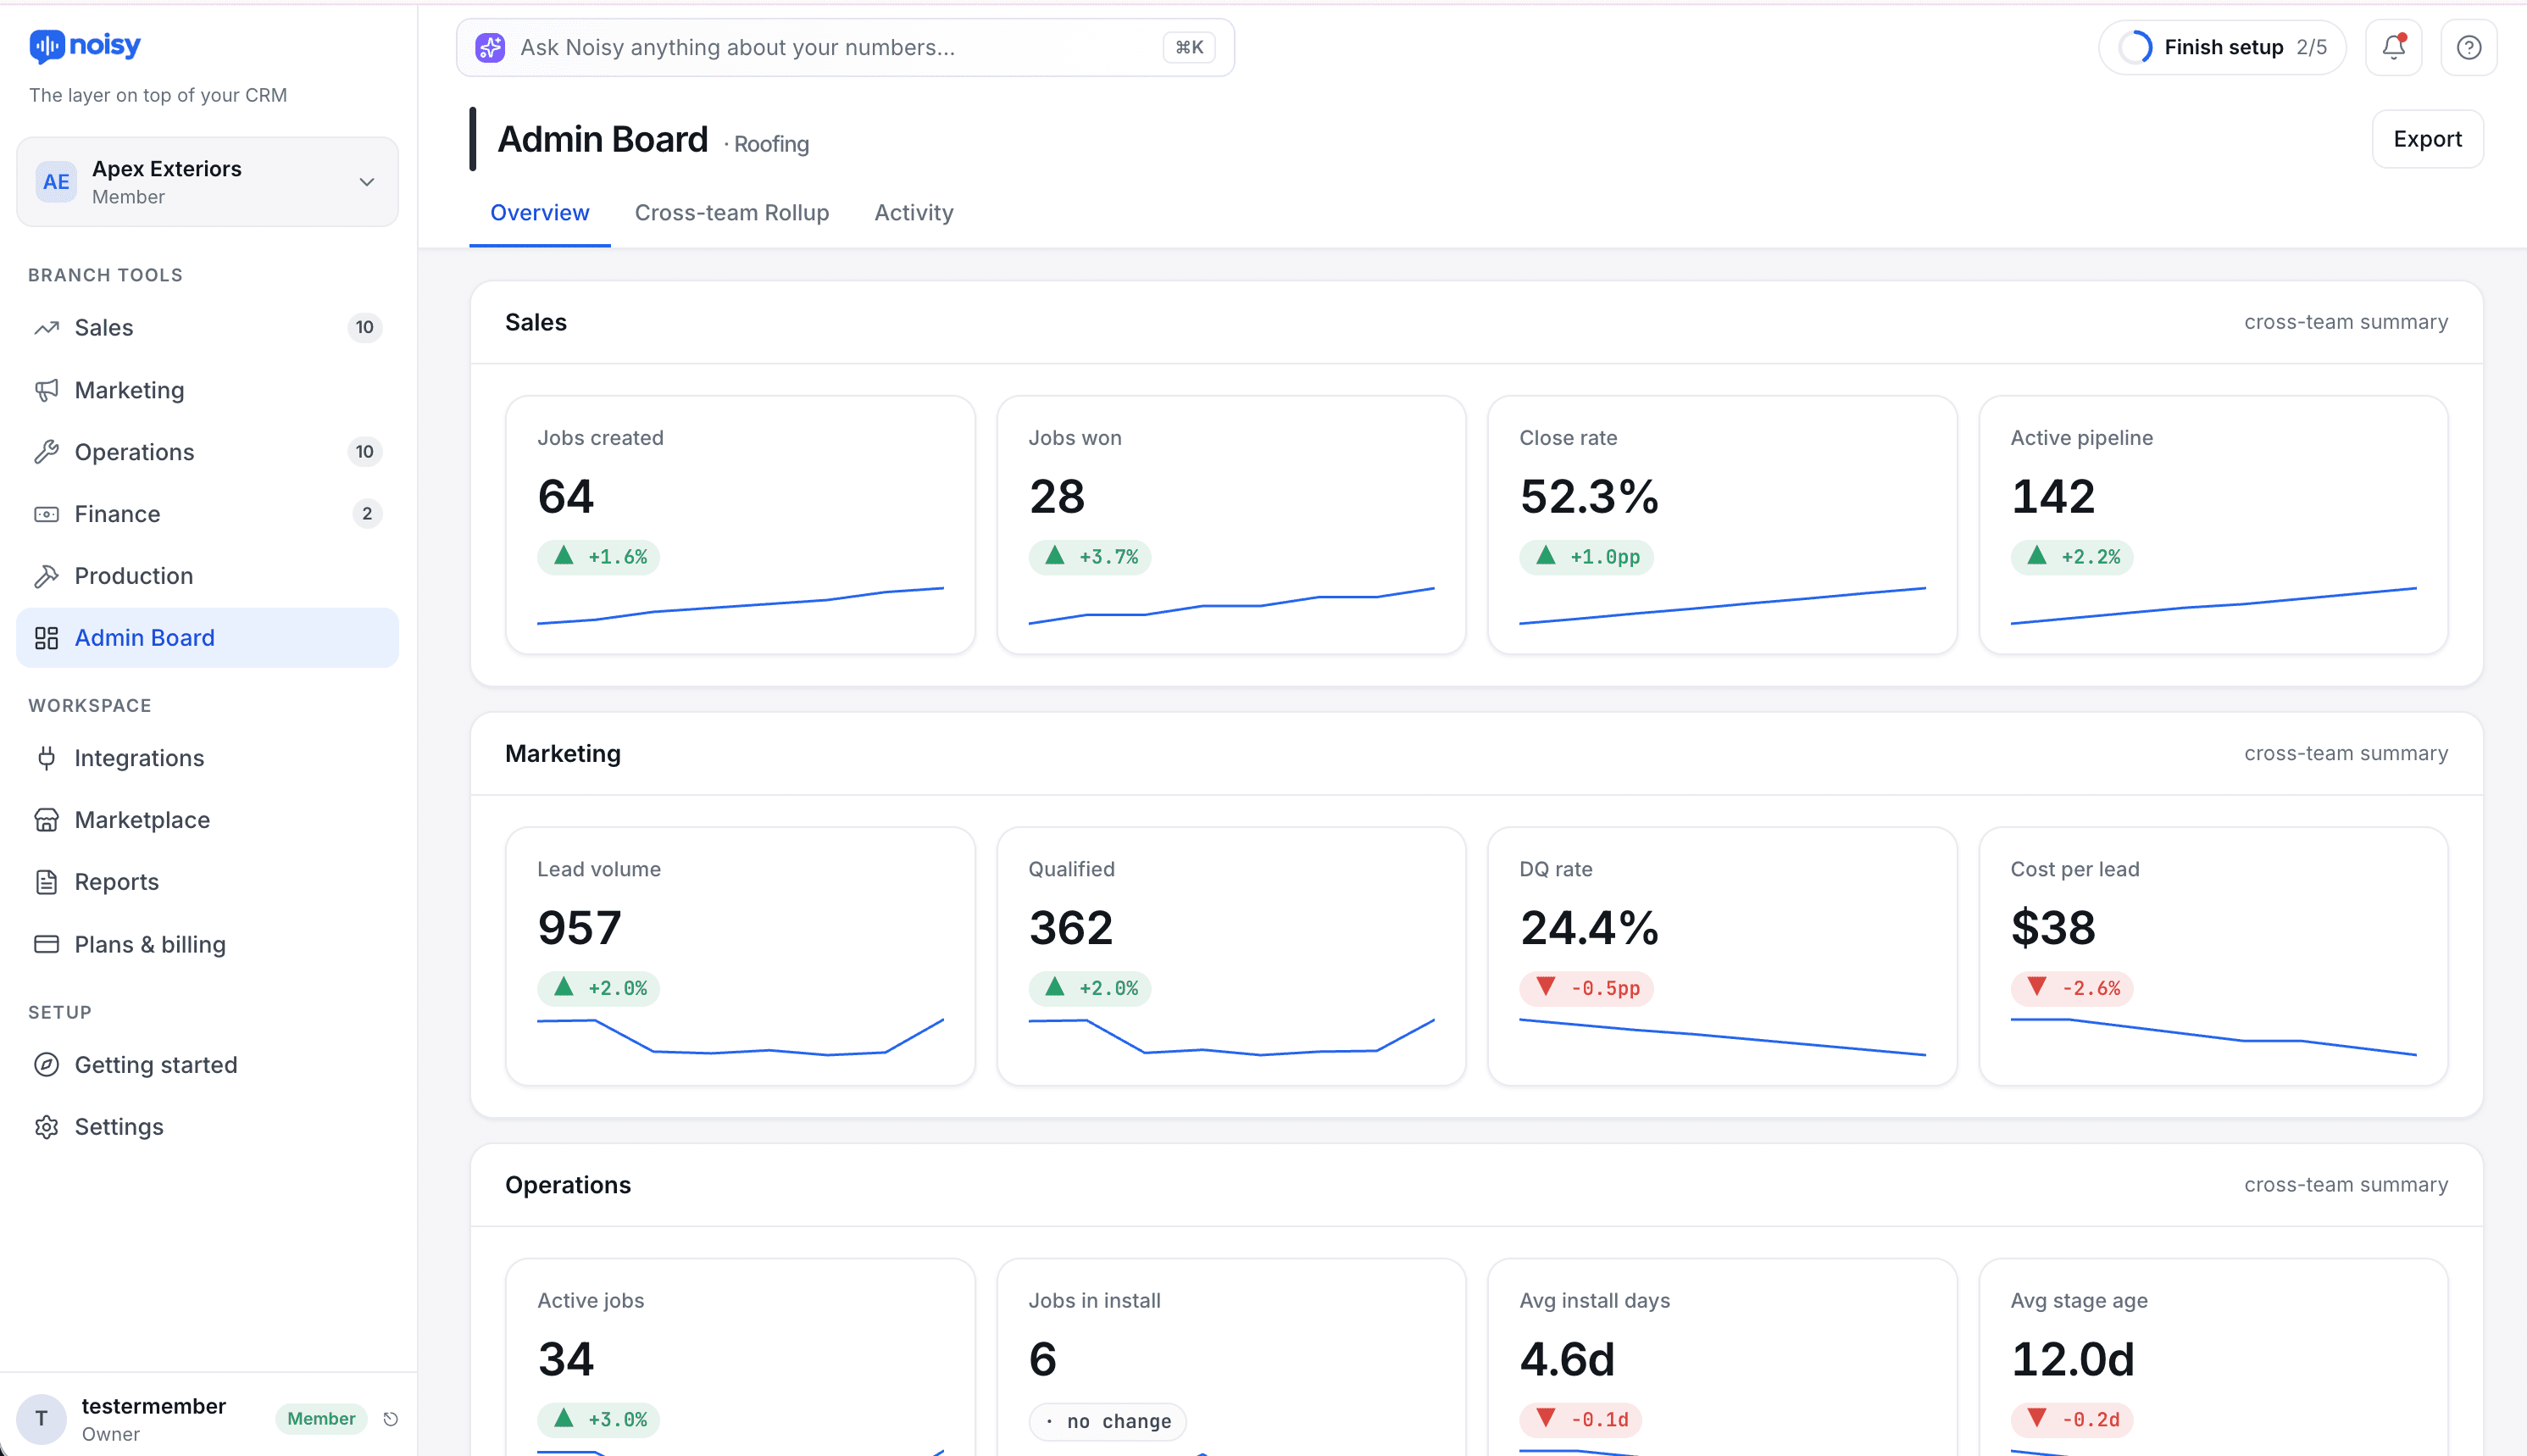
Task: Open the Avg install days card
Action: point(1721,1357)
